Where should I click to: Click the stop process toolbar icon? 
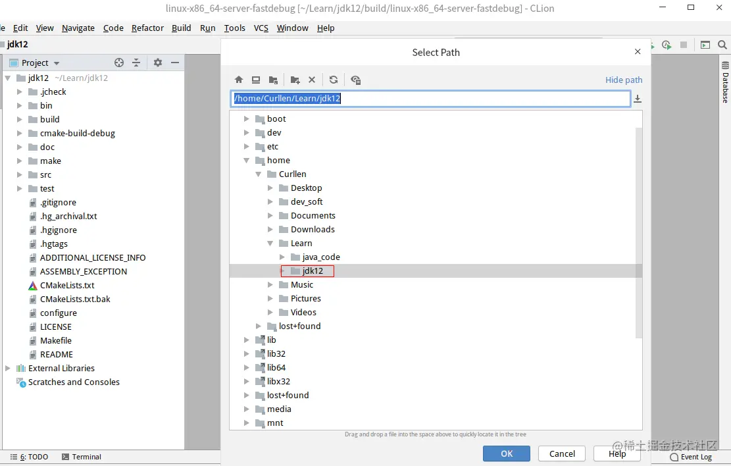(x=684, y=45)
